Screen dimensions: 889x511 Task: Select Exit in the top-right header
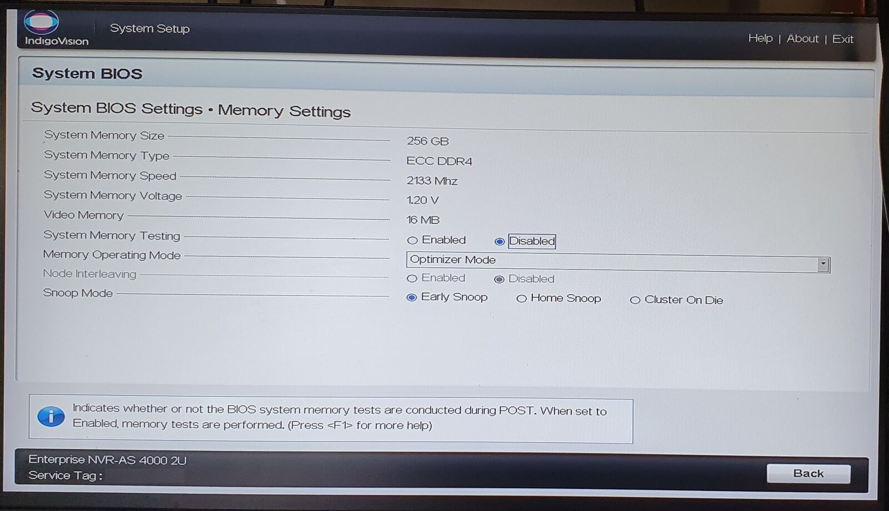click(x=842, y=39)
